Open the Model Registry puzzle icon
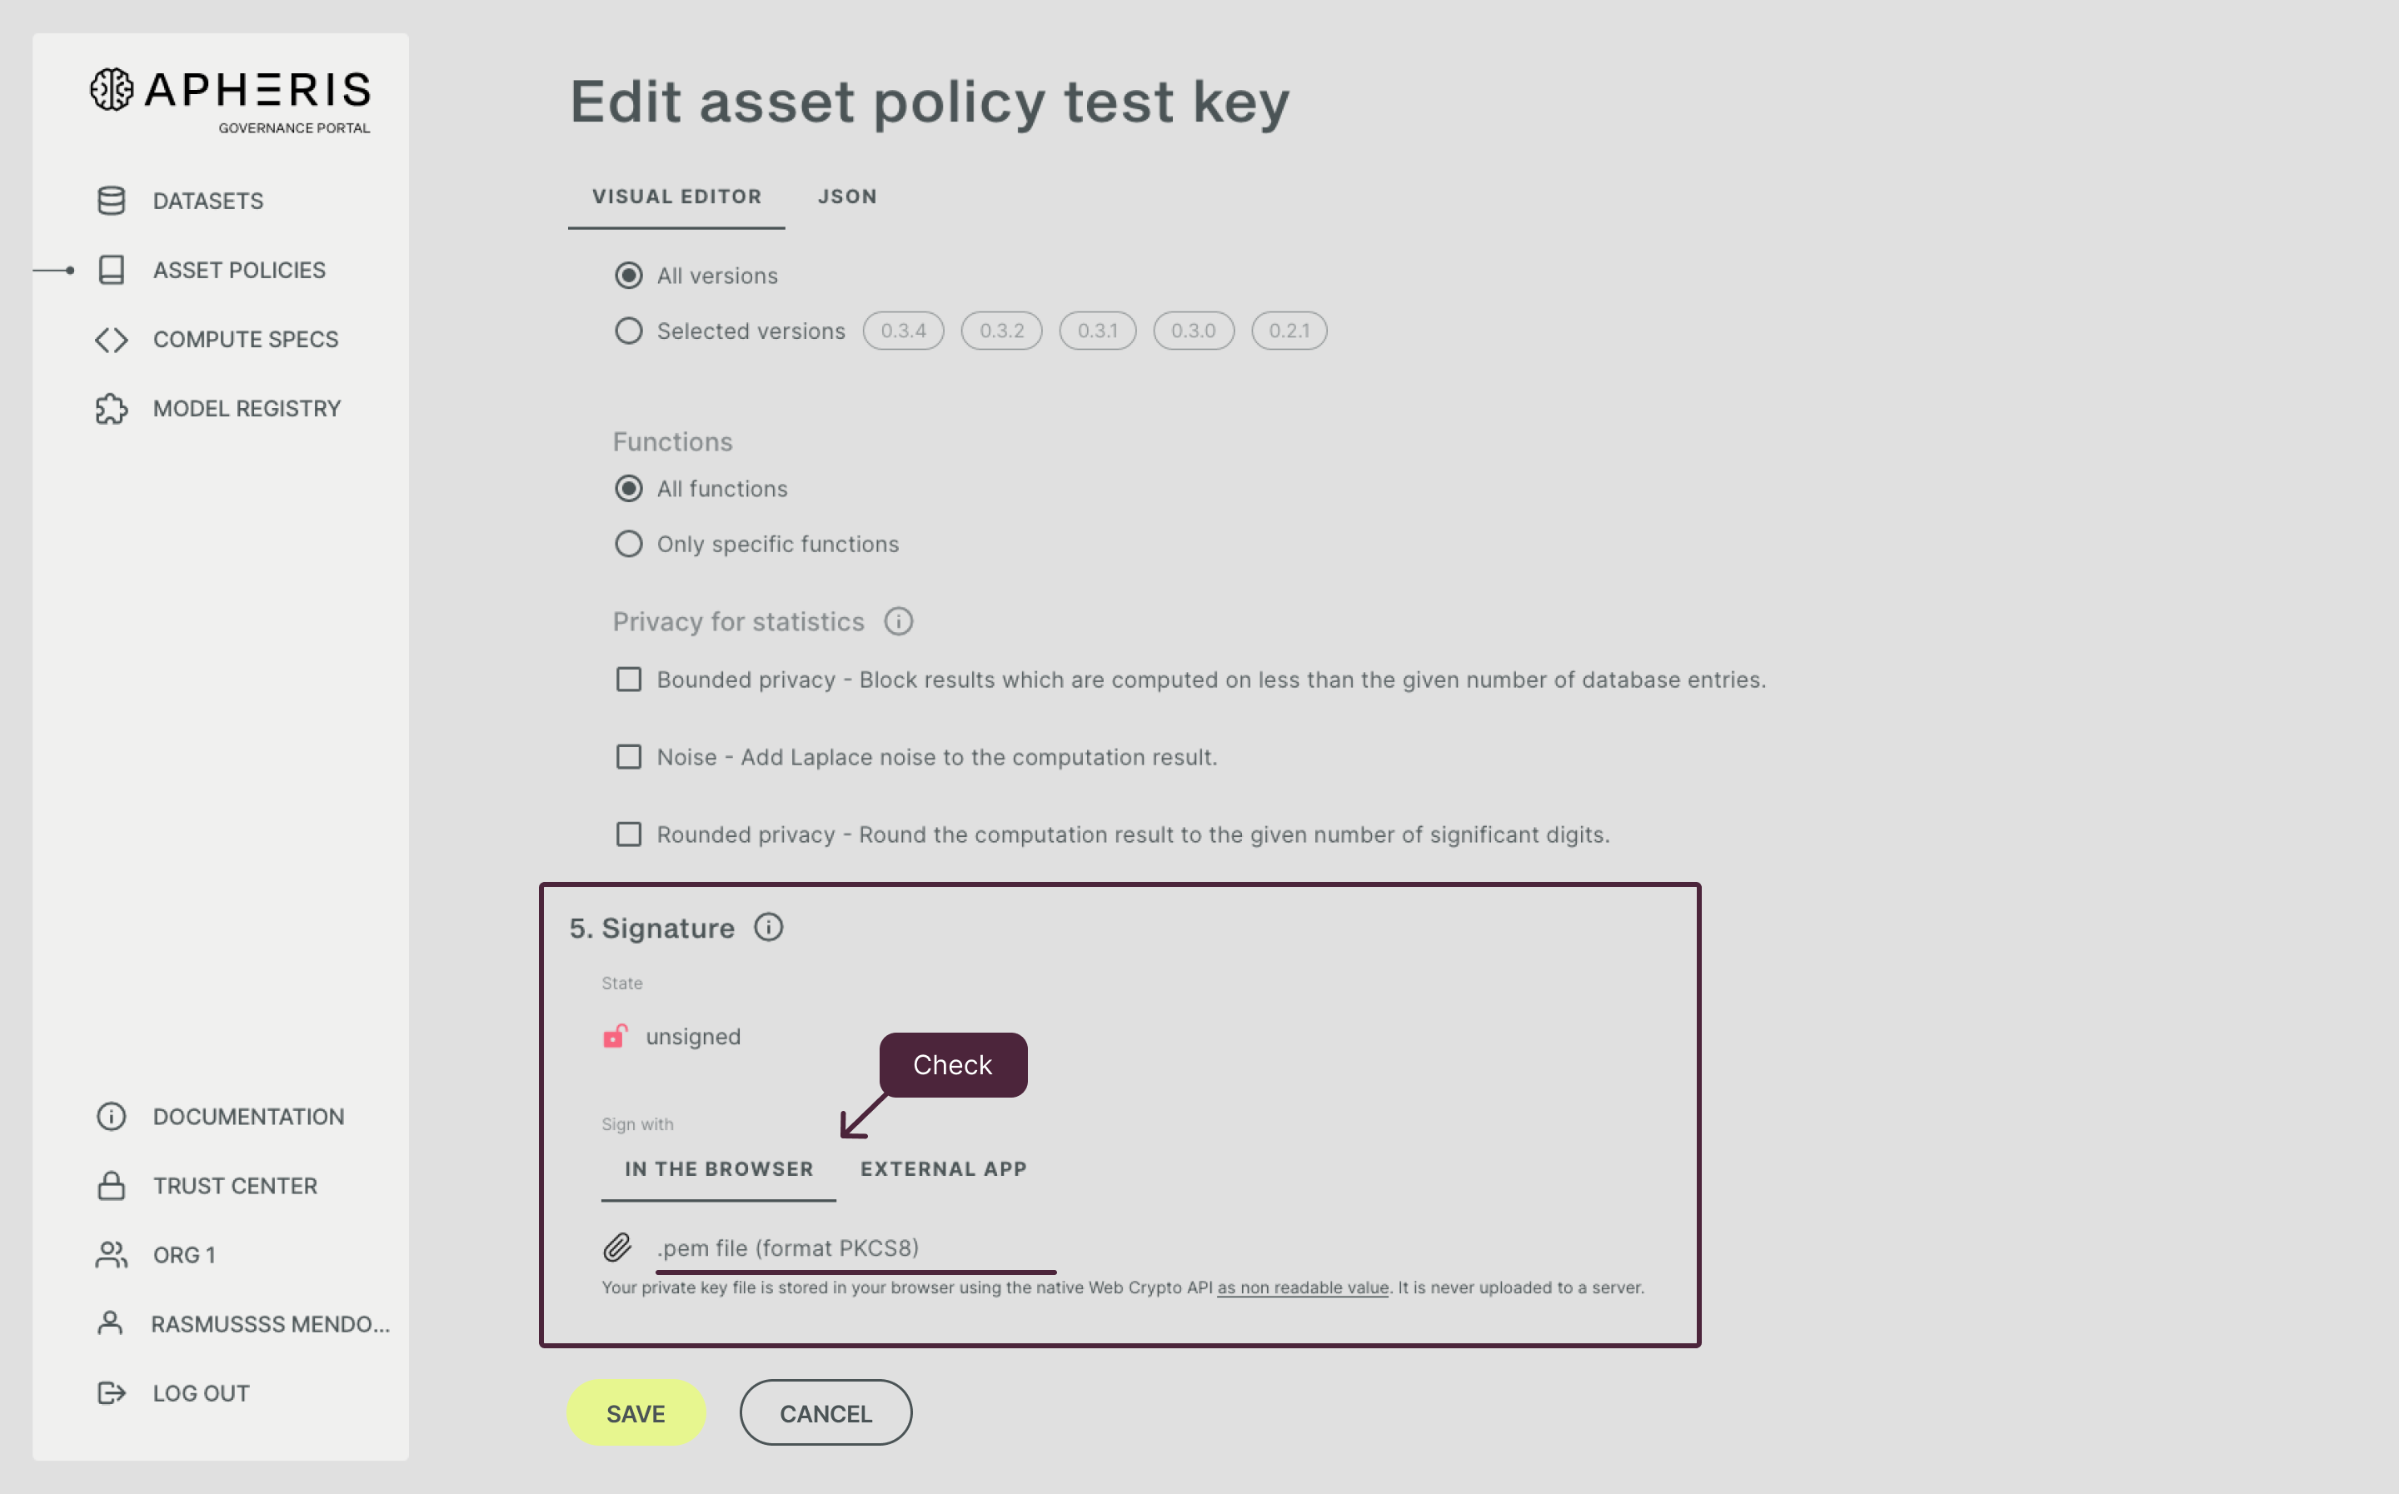Screen dimensions: 2399x1494 (111, 408)
